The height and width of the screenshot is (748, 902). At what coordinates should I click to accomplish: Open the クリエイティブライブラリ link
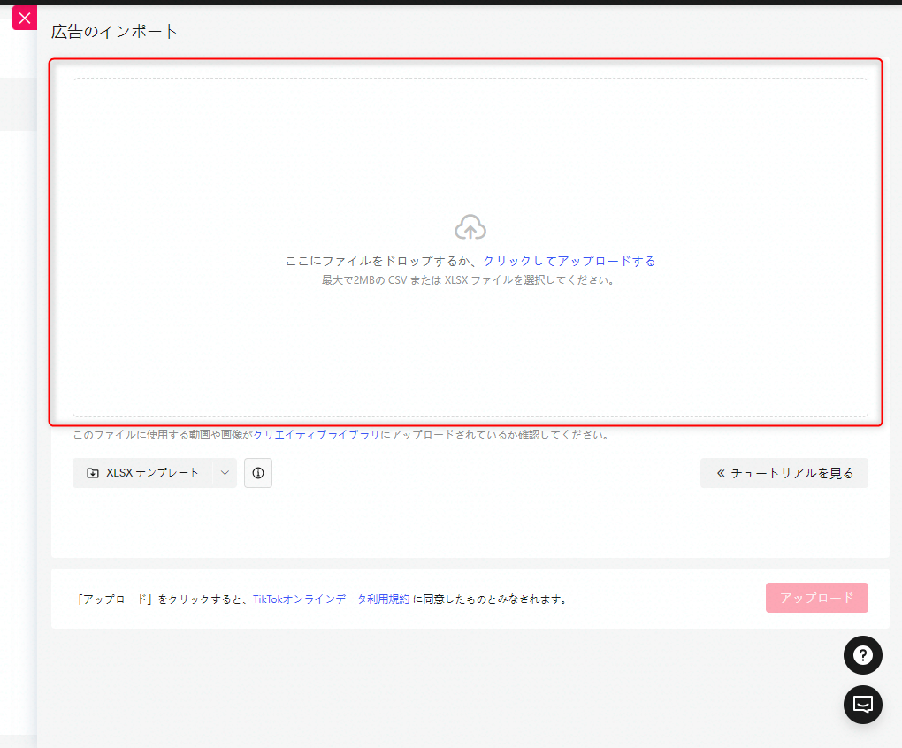[x=317, y=435]
